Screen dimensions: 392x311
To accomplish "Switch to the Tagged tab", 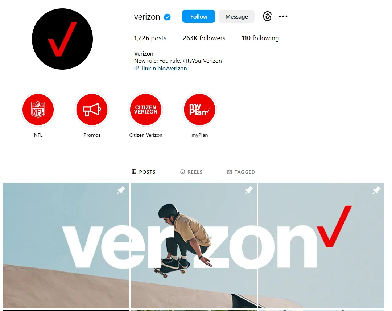I will (x=241, y=172).
